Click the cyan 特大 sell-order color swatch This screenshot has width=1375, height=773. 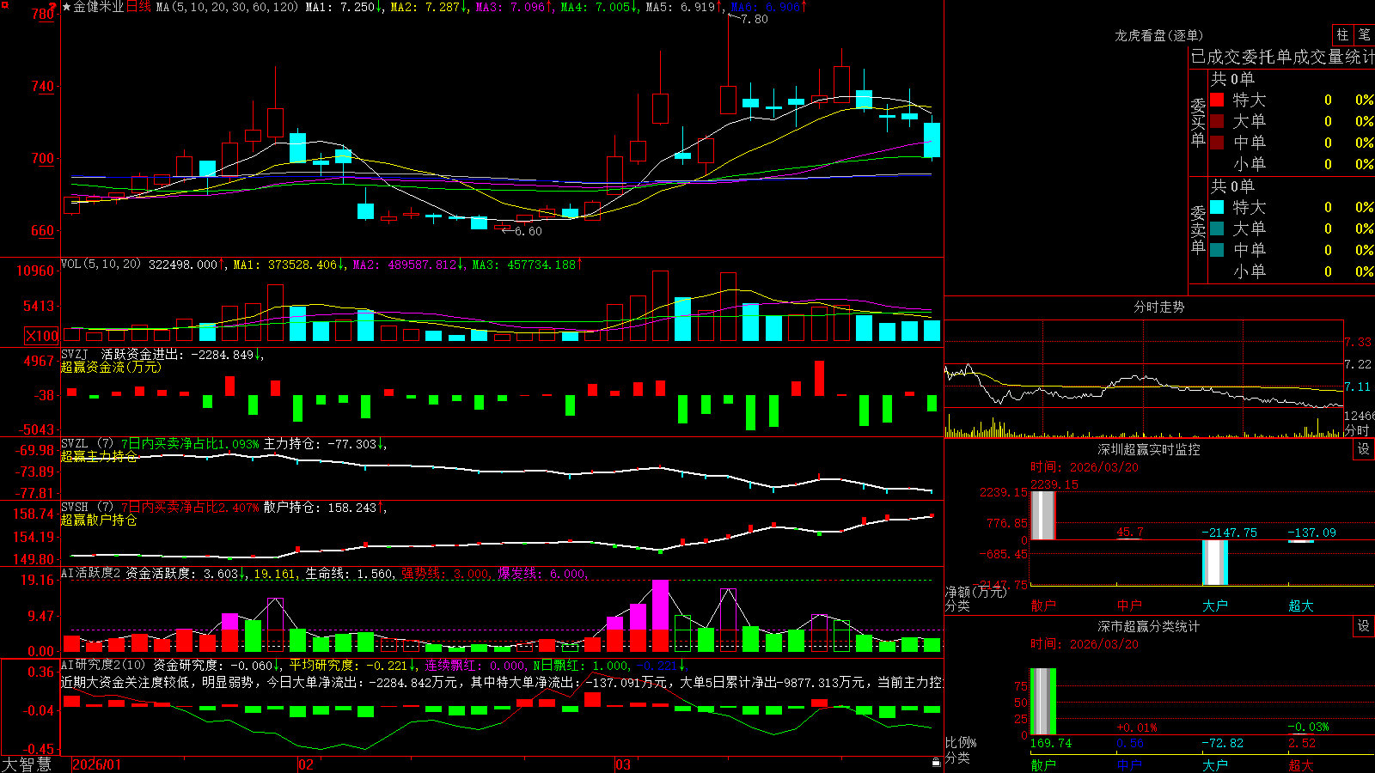pyautogui.click(x=1217, y=207)
